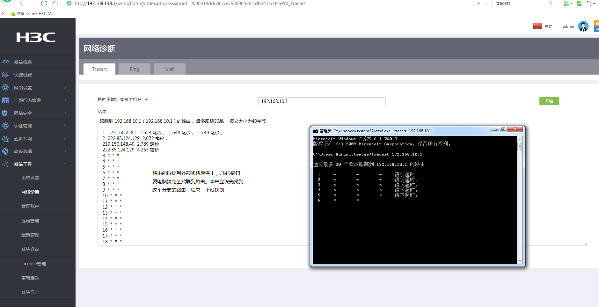The height and width of the screenshot is (307, 599).
Task: Click the H3C logo in the sidebar
Action: point(36,37)
